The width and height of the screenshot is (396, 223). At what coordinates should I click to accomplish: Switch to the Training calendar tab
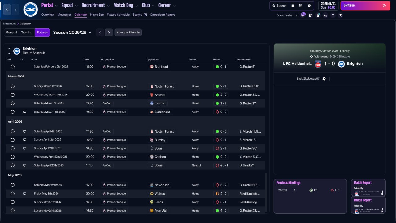[27, 33]
